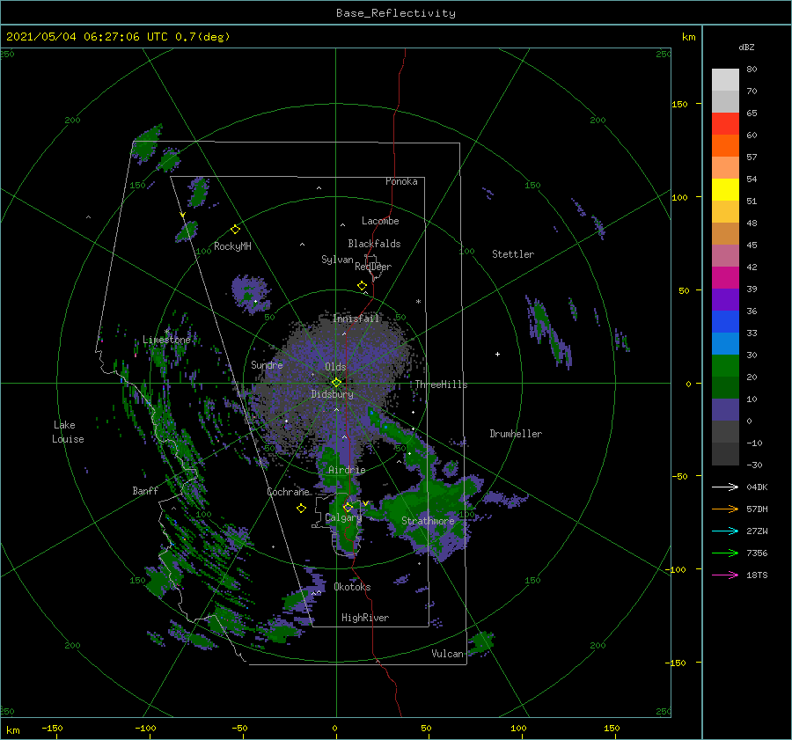Select the magenta 39-42 dBZ legend swatch

(x=725, y=277)
